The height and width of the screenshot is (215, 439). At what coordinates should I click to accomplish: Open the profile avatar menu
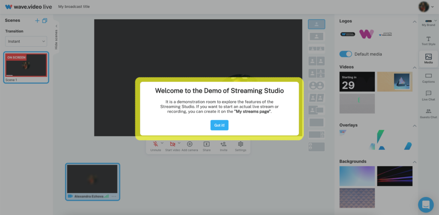tap(427, 7)
